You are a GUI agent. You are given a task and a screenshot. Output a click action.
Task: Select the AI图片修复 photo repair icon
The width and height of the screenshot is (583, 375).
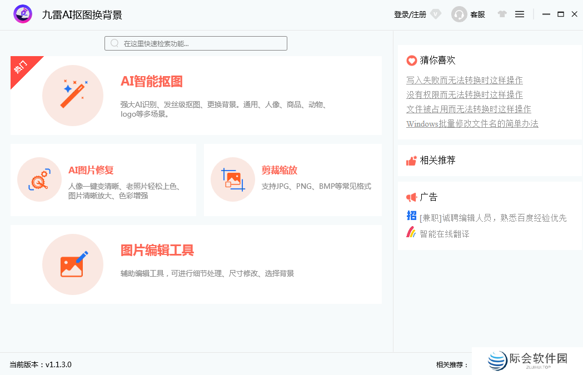pos(39,179)
